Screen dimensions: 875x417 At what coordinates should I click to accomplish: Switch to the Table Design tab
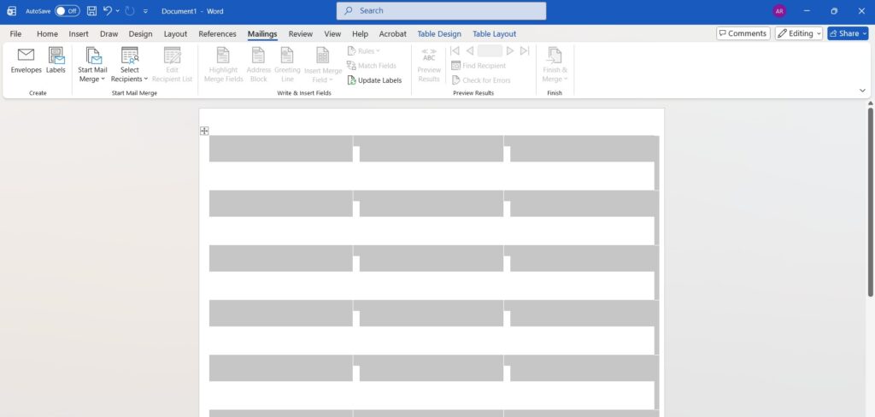[438, 34]
